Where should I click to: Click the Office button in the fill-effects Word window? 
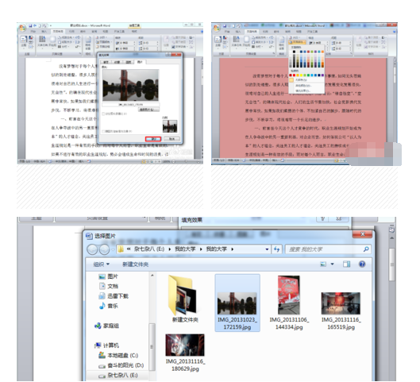pyautogui.click(x=22, y=27)
